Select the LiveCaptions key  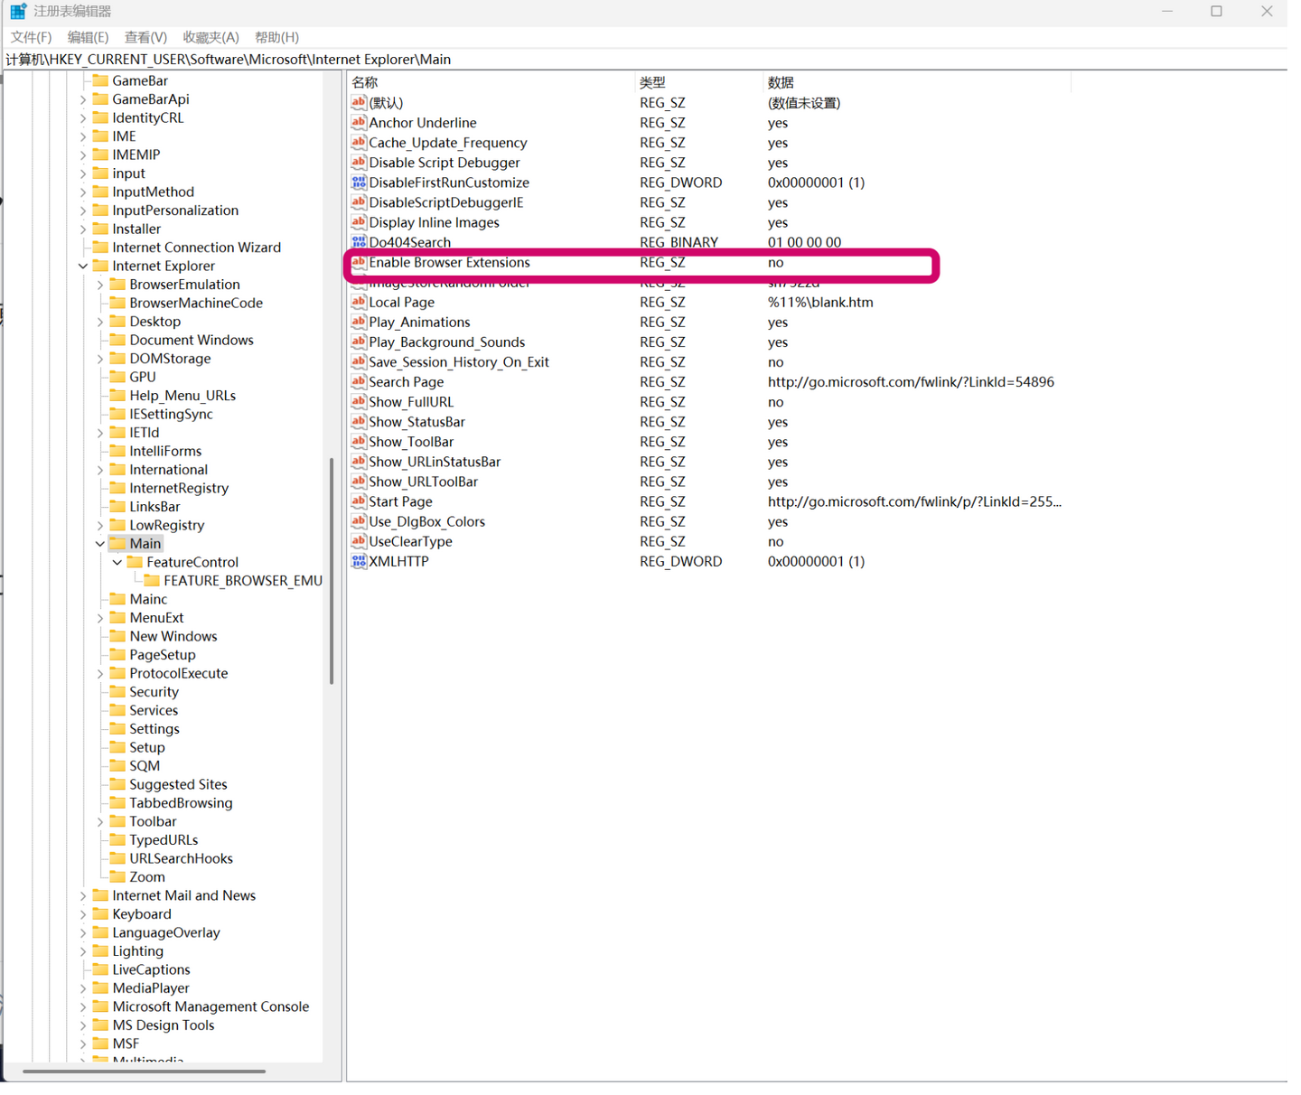(x=151, y=969)
